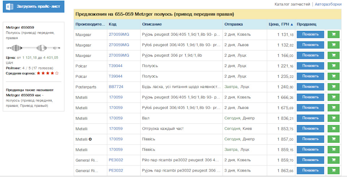The height and width of the screenshot is (177, 347).
Task: Add Metelli 1 859,15 offer to cart
Action: point(333,150)
